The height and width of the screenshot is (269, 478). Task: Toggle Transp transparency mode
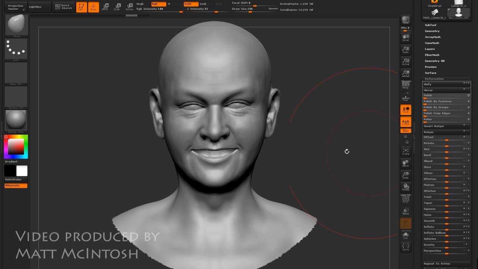(406, 211)
